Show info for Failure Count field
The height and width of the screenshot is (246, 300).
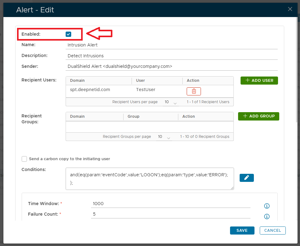(267, 217)
